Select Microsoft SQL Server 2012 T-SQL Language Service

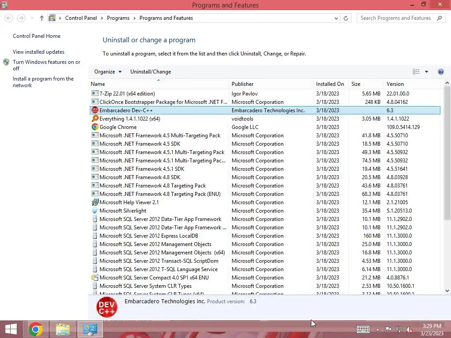pyautogui.click(x=265, y=269)
